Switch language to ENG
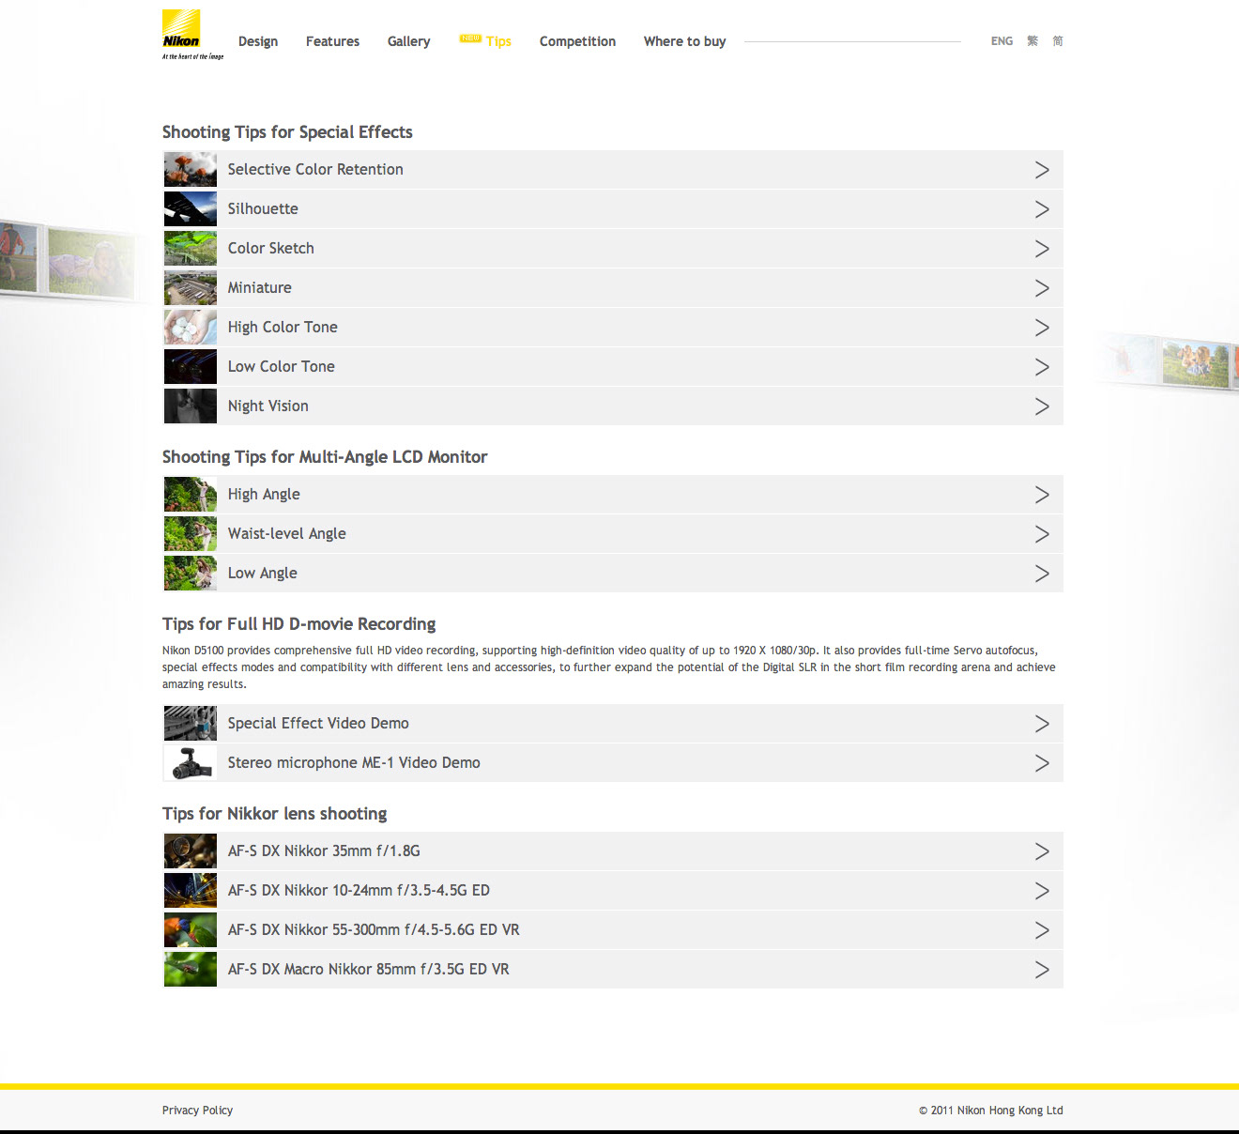1239x1134 pixels. [1002, 41]
